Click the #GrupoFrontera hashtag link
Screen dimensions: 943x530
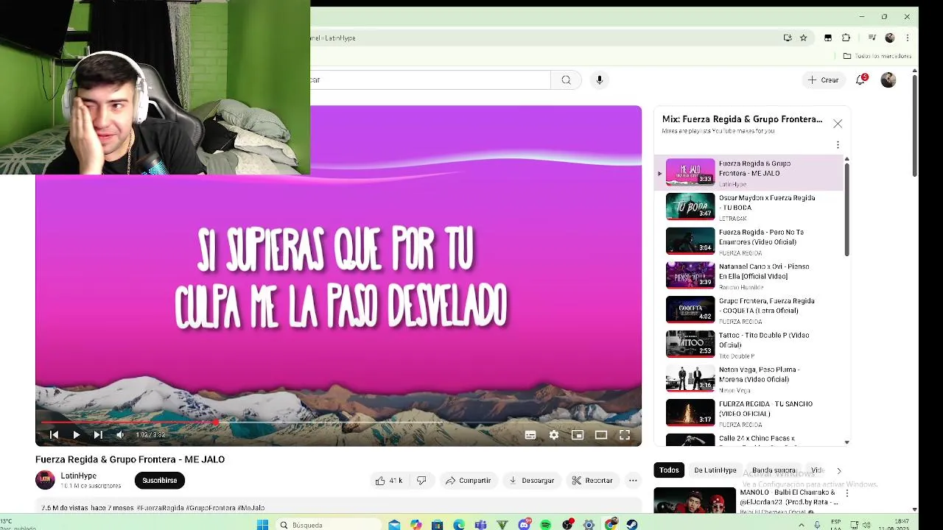210,508
